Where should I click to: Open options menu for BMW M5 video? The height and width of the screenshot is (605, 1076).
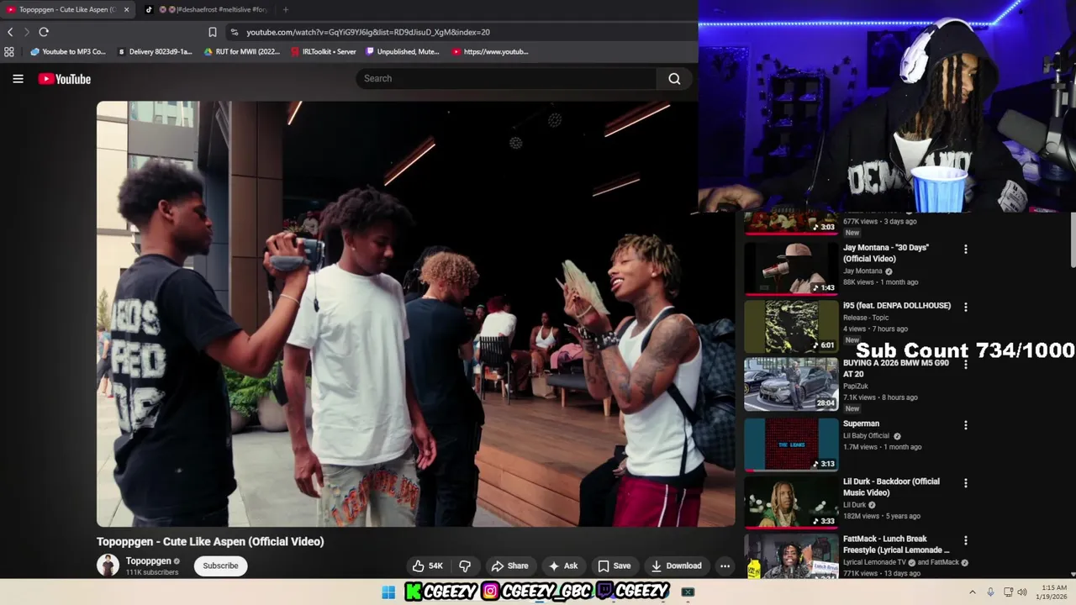[x=965, y=366]
